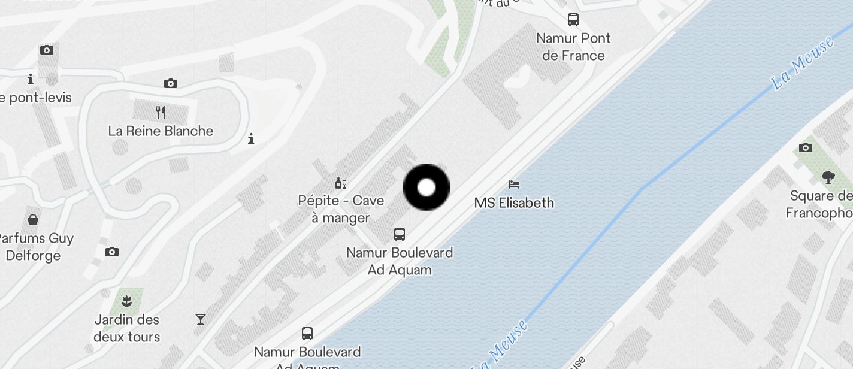Screen dimensions: 853x369
Task: Open the camera icon beside Square de Francopho park
Action: 806,147
